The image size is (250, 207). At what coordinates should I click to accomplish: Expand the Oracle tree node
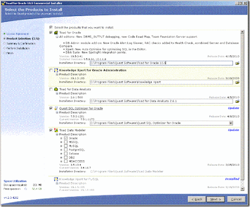(62, 138)
